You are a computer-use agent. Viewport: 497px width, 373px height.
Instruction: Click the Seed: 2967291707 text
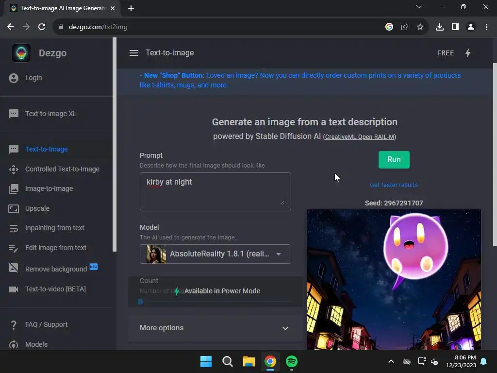click(394, 203)
